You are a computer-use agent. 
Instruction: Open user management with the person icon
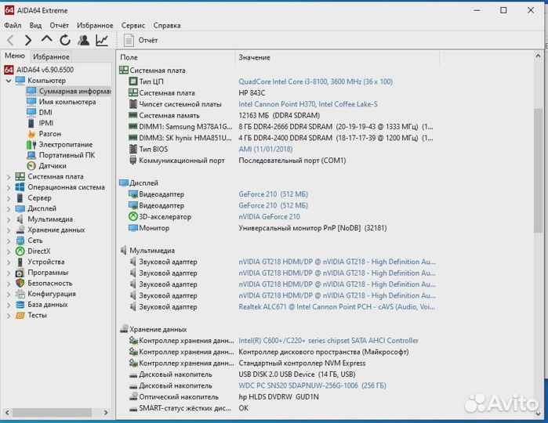pos(84,41)
